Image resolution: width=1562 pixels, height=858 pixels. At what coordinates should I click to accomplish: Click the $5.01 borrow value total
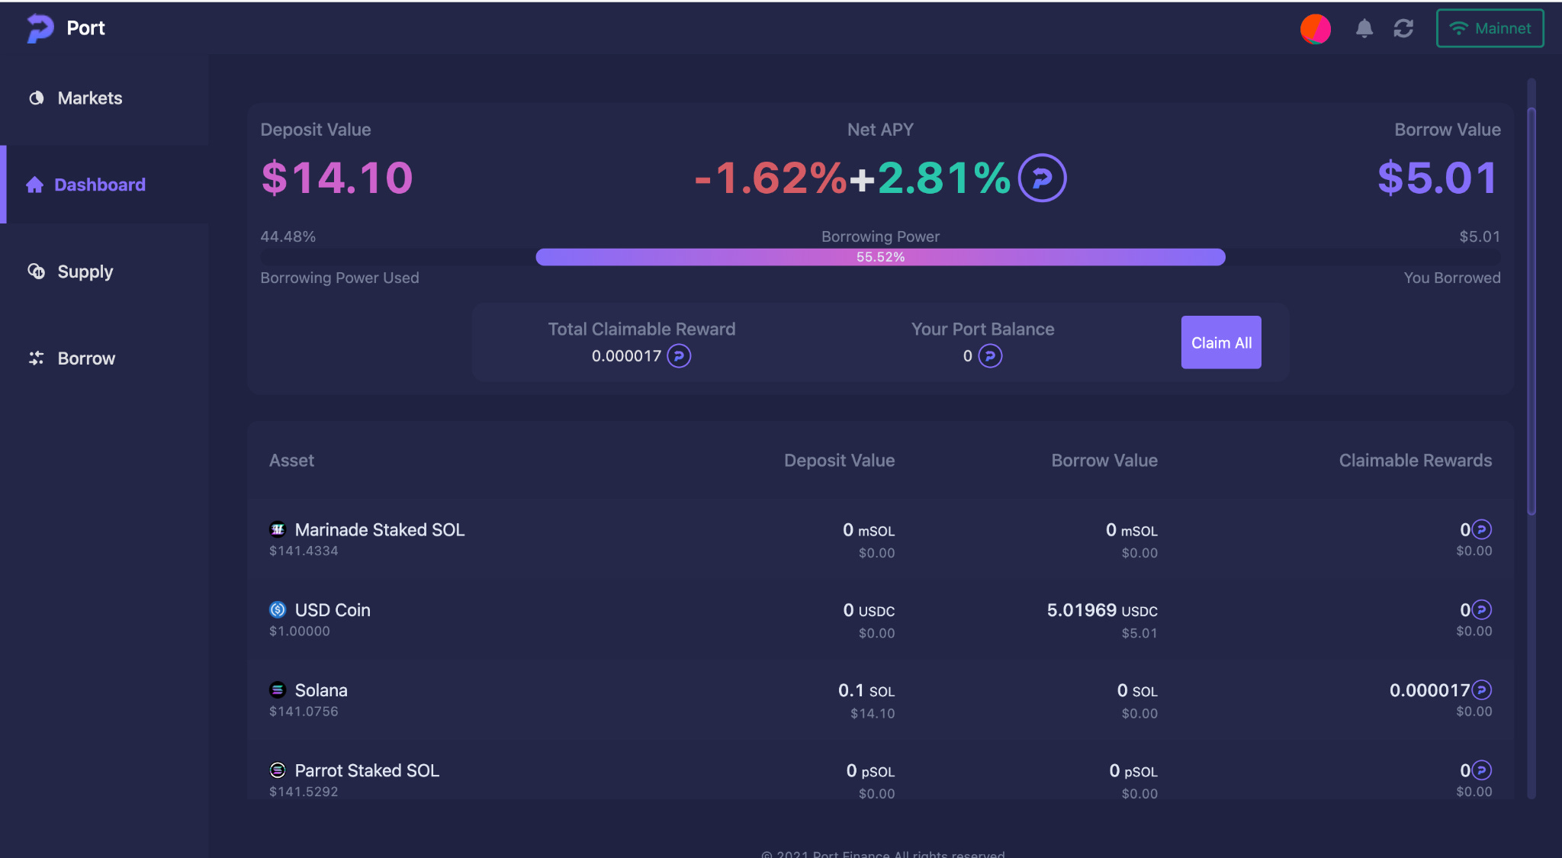tap(1438, 178)
